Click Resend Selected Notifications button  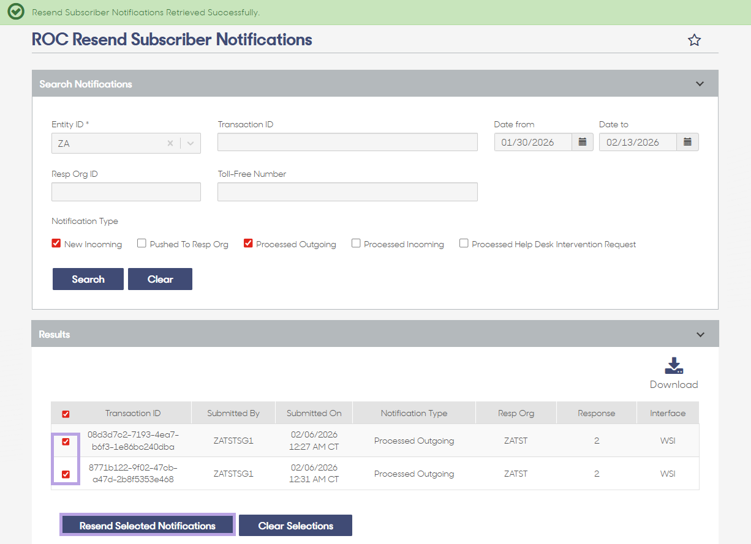148,526
